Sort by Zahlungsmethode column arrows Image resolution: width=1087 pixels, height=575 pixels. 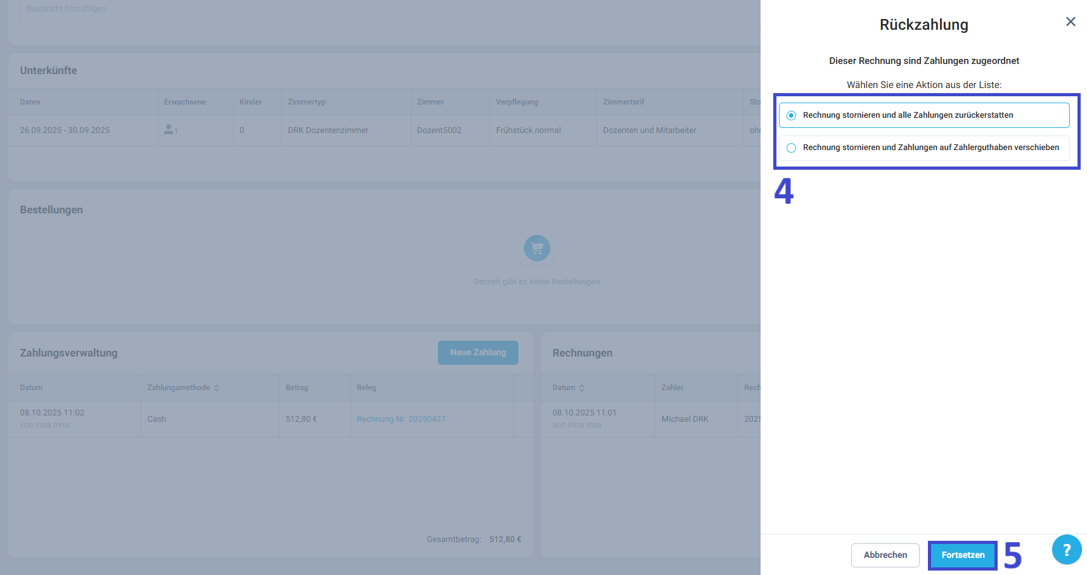(216, 388)
